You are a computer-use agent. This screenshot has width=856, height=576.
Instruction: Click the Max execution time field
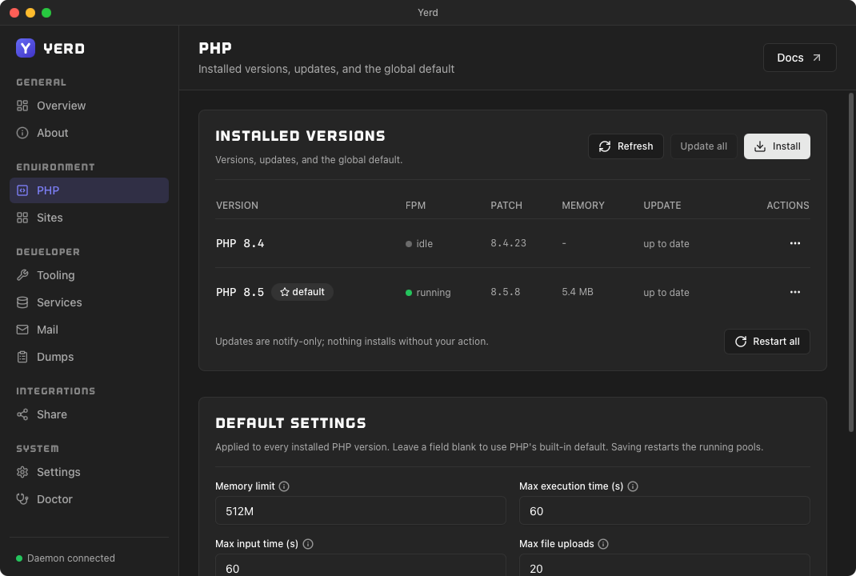pos(664,511)
